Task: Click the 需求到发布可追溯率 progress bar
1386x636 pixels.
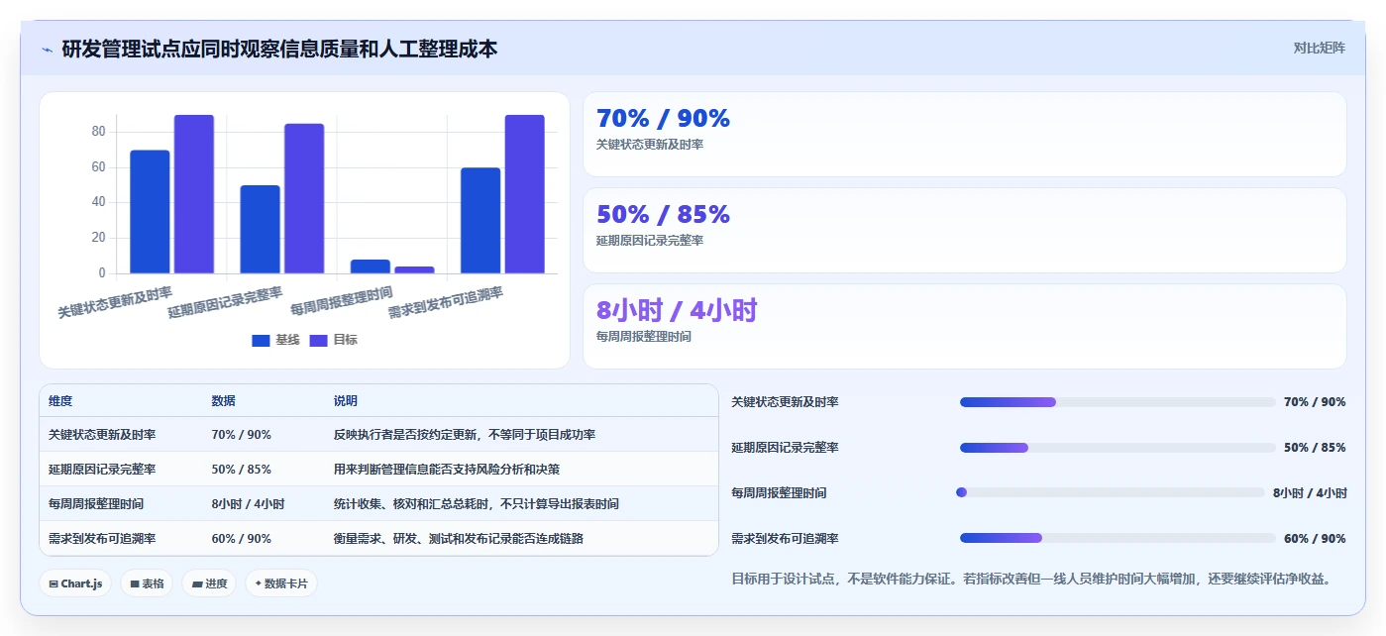Action: (1118, 538)
